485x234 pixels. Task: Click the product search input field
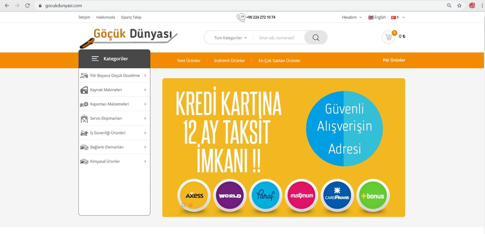tap(279, 38)
